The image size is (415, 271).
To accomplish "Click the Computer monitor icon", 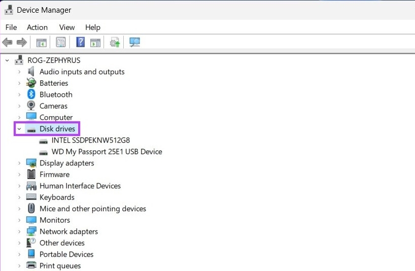I will [31, 117].
